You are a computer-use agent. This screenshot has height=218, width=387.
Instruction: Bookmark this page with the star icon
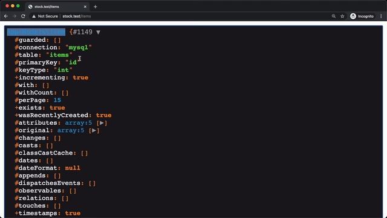342,16
